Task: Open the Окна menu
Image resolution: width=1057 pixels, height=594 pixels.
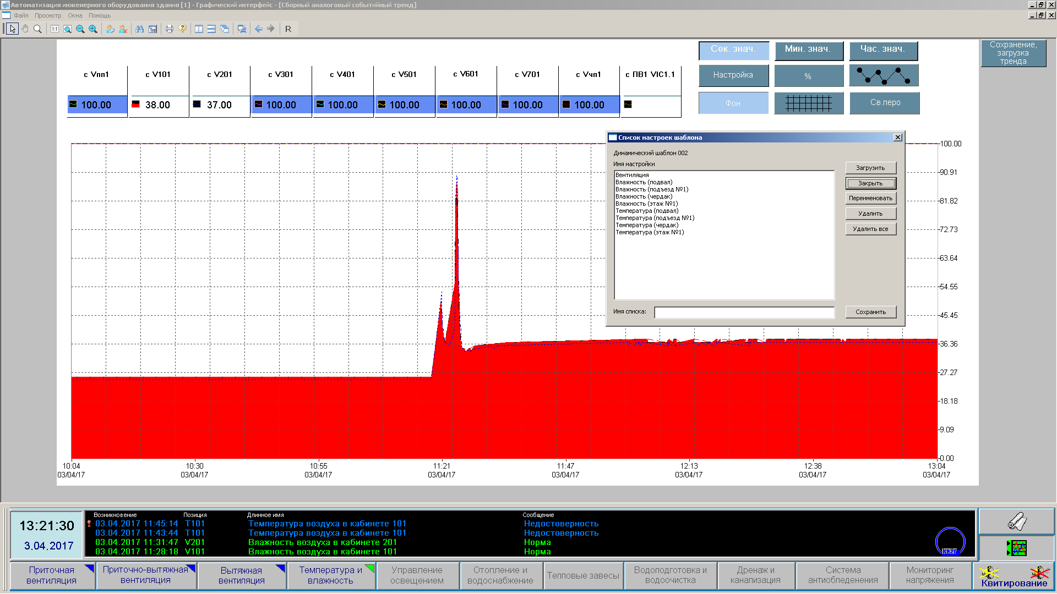Action: [x=75, y=15]
